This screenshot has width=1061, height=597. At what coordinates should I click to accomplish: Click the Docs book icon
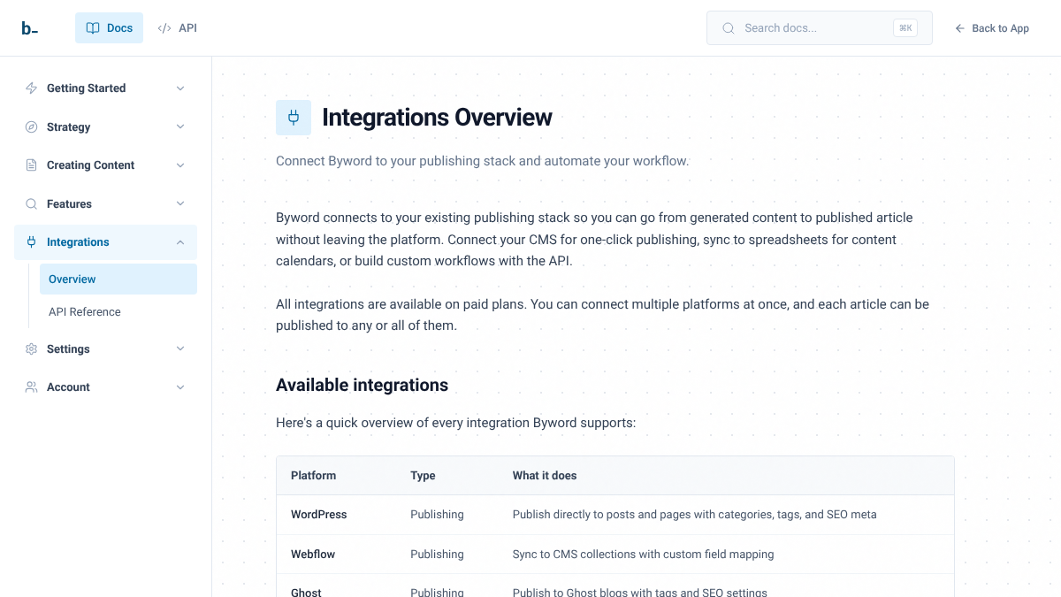click(93, 28)
